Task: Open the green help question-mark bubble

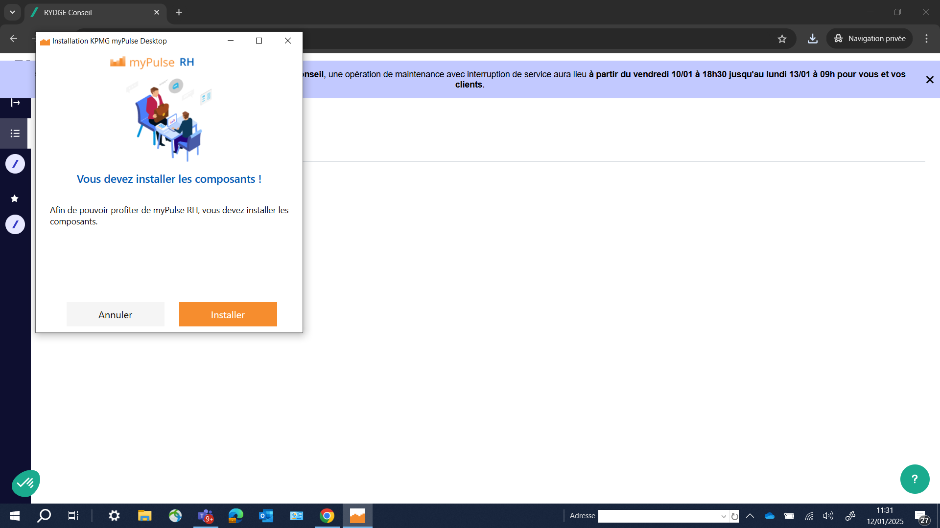Action: click(914, 479)
